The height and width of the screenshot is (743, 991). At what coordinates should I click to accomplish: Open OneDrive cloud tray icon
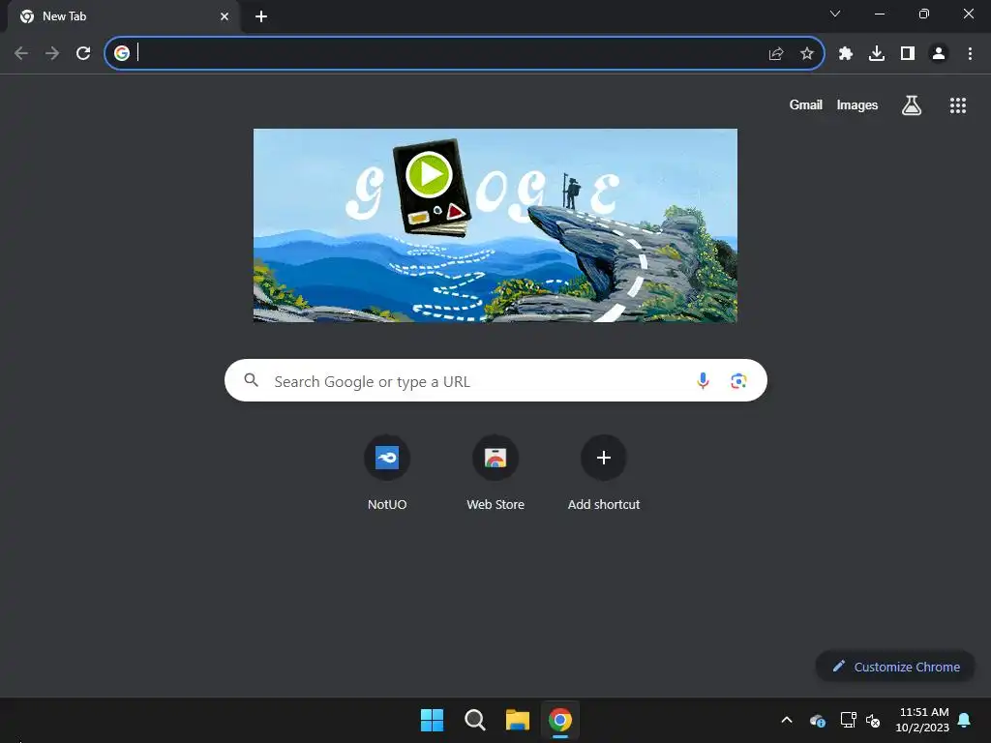(x=817, y=720)
